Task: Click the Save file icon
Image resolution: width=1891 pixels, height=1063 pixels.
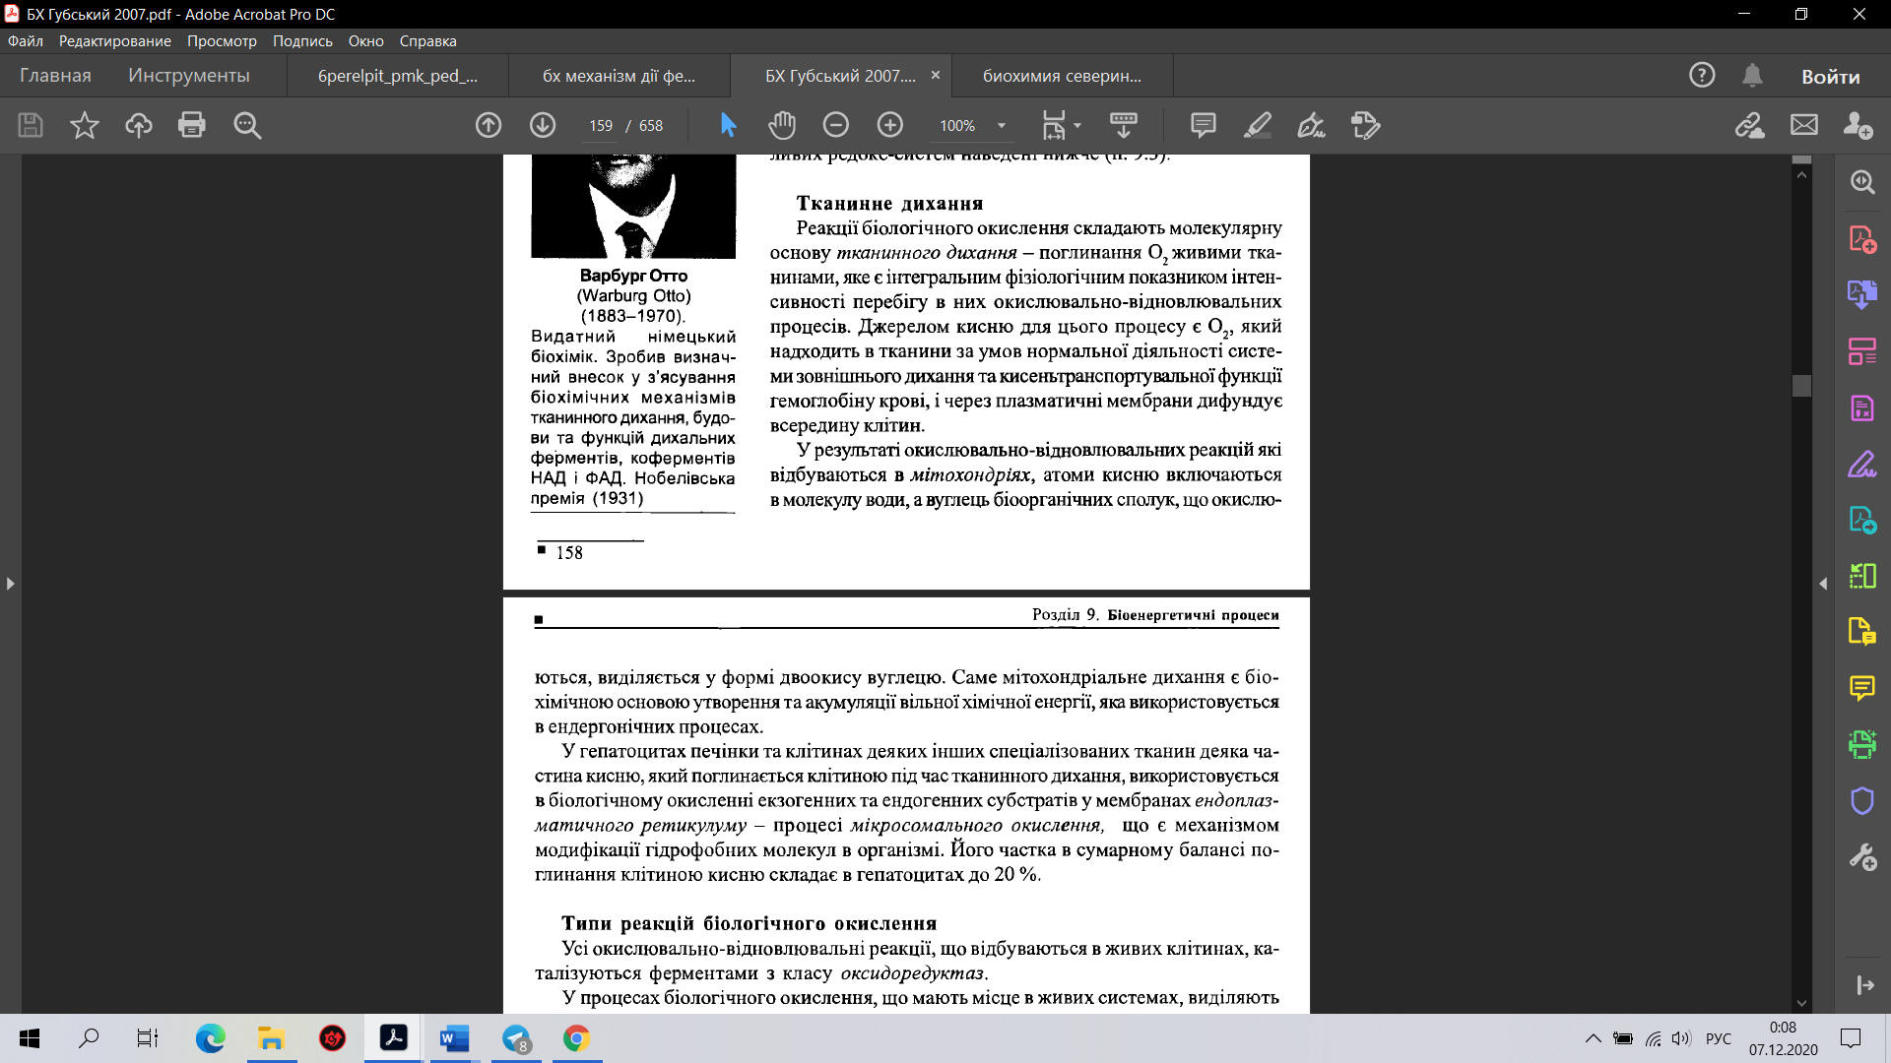Action: [x=31, y=125]
